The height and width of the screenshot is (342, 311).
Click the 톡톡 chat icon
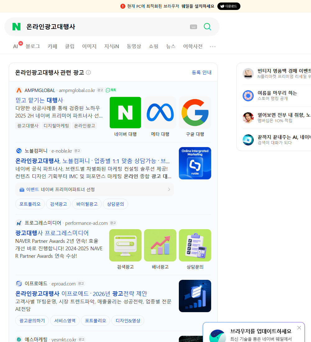tap(111, 90)
